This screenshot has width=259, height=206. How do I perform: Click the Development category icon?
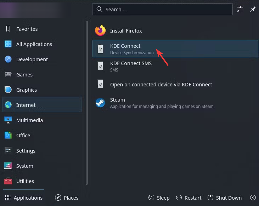coord(8,59)
